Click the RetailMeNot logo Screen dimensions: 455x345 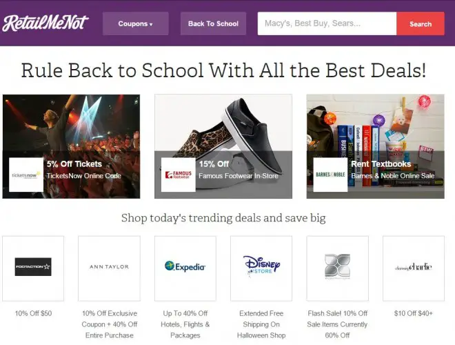(45, 23)
